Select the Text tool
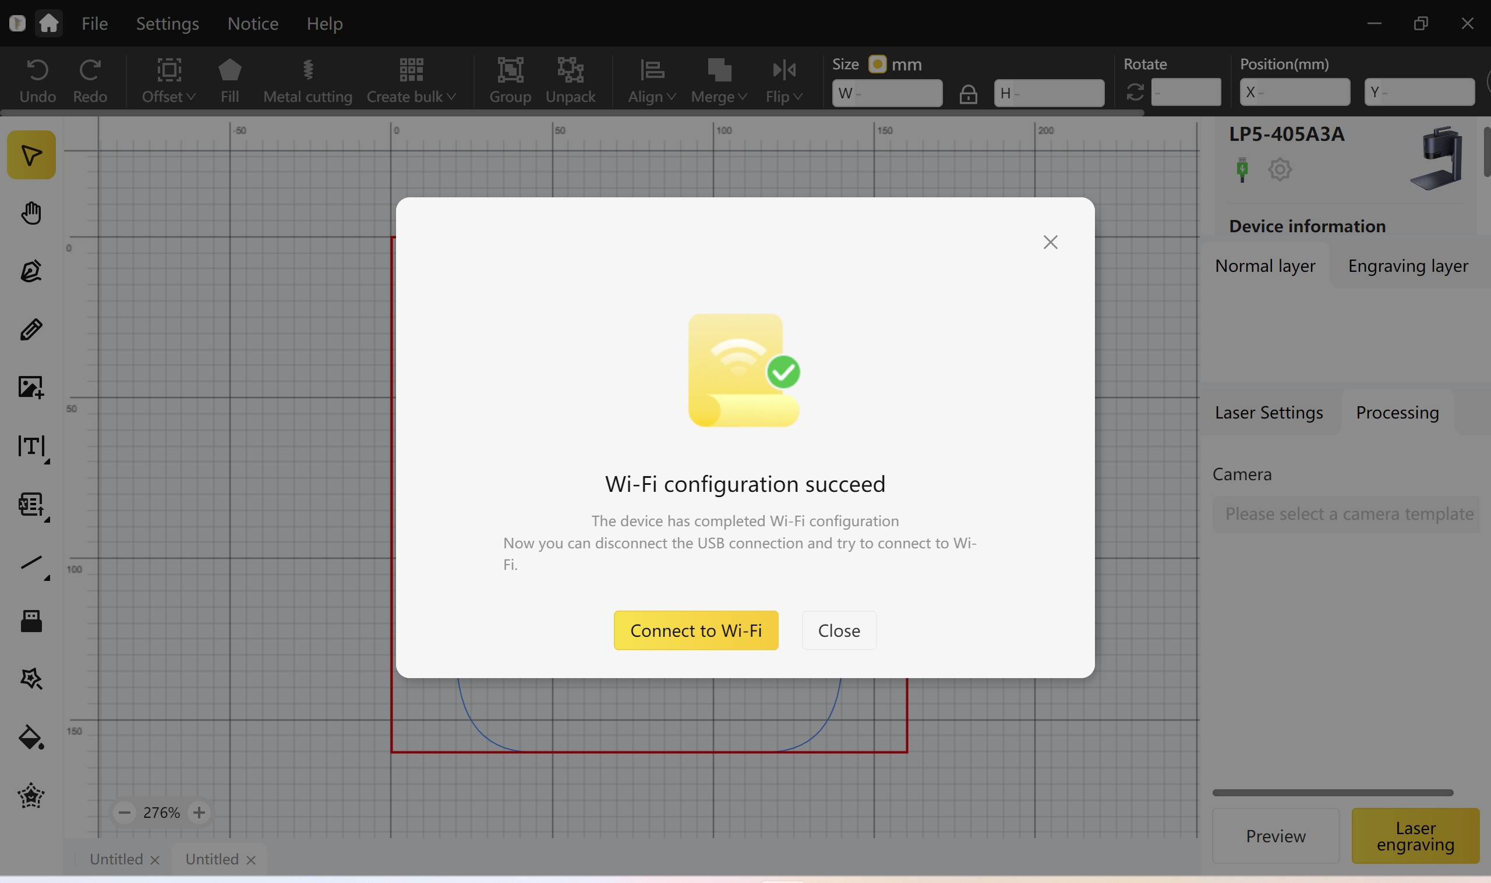The height and width of the screenshot is (883, 1491). click(31, 446)
